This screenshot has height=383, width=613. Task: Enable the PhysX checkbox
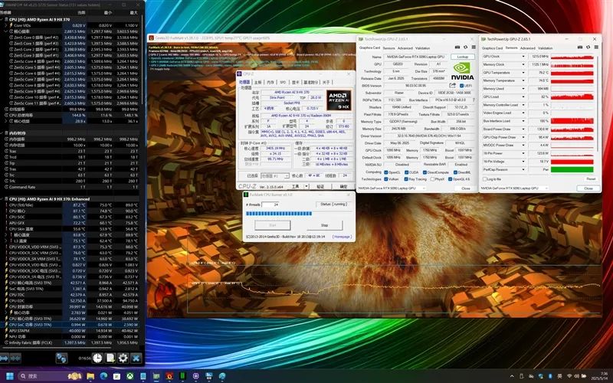(432, 179)
